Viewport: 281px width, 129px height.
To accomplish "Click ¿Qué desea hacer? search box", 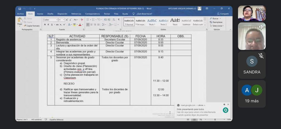I will pos(142,14).
